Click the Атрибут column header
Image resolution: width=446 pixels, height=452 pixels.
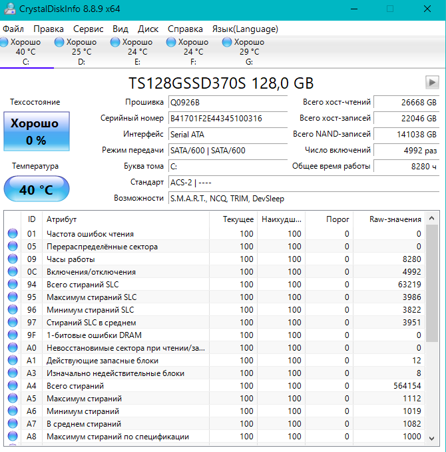[x=126, y=219]
